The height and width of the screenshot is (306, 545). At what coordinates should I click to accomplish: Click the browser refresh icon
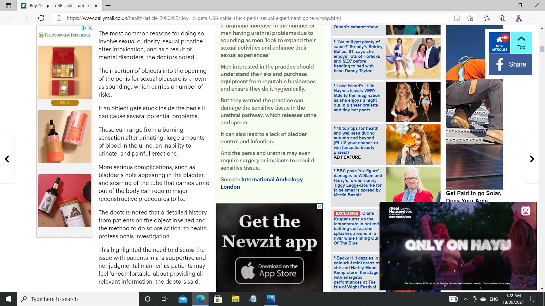41,18
